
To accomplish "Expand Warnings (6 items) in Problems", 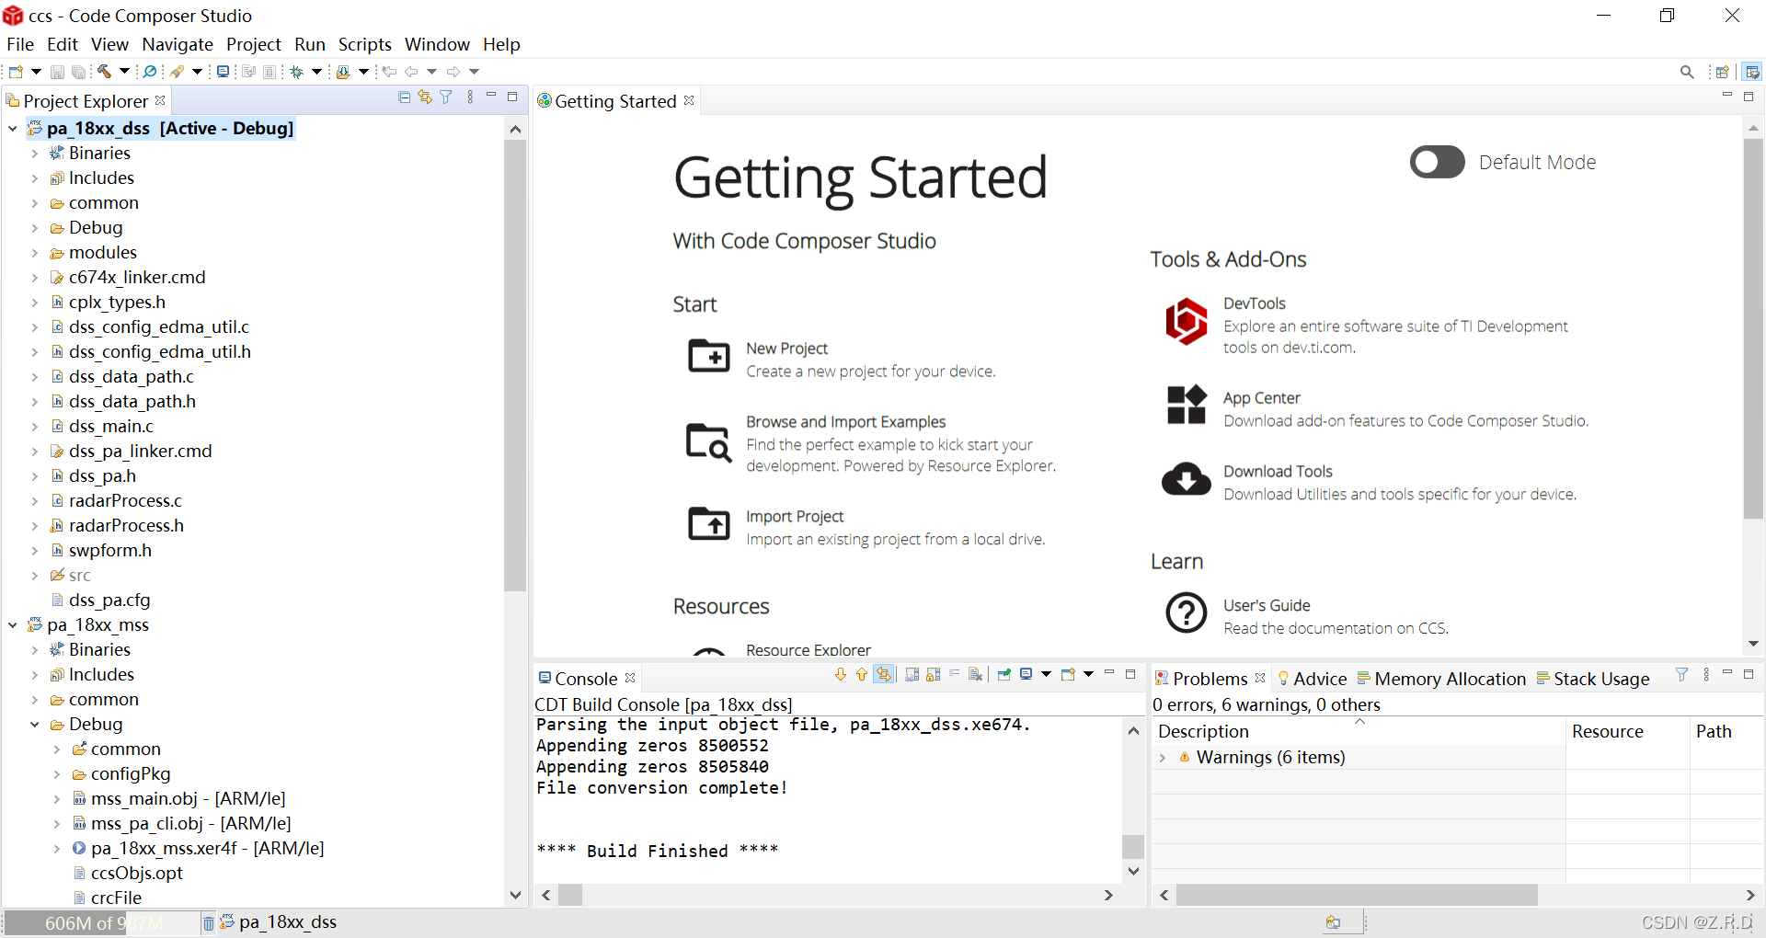I will pos(1164,758).
